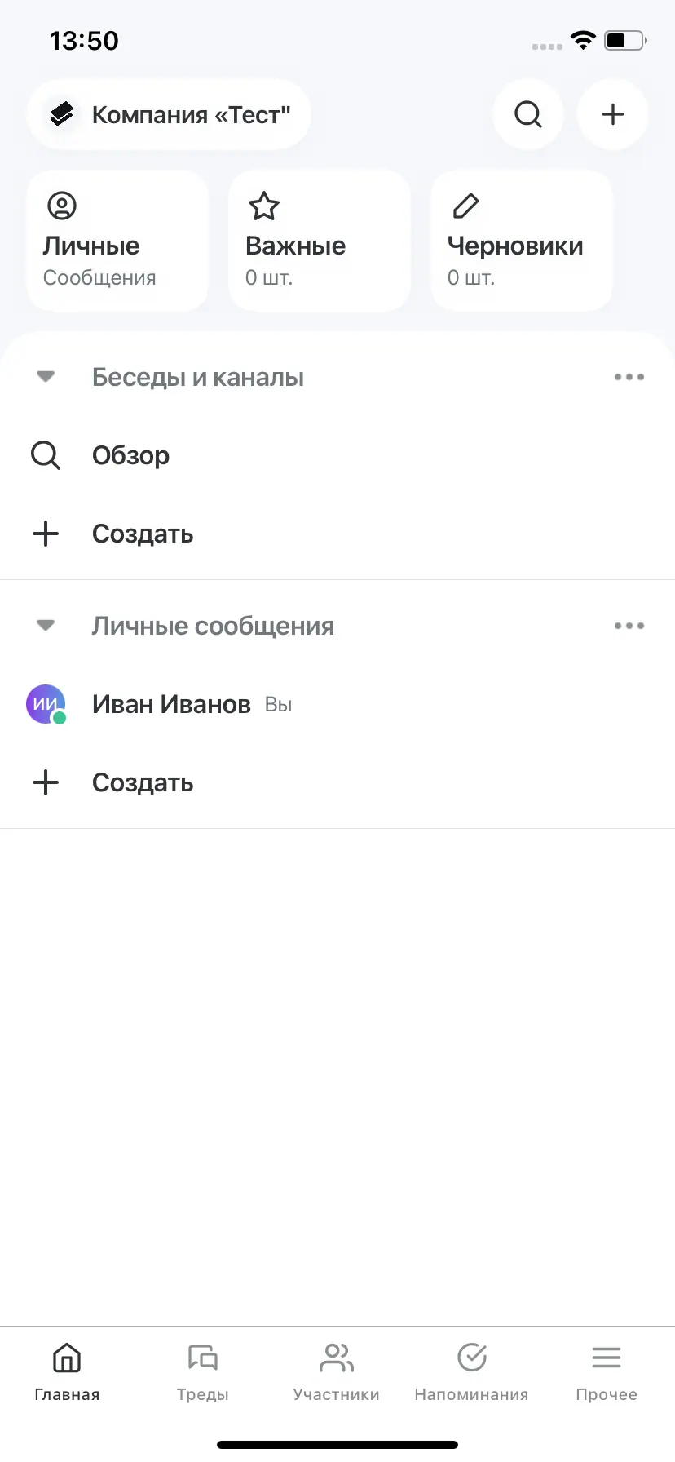Collapse the Личные сообщения section

(46, 626)
